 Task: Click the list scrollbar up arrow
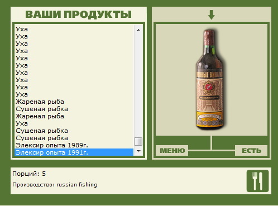pos(138,30)
